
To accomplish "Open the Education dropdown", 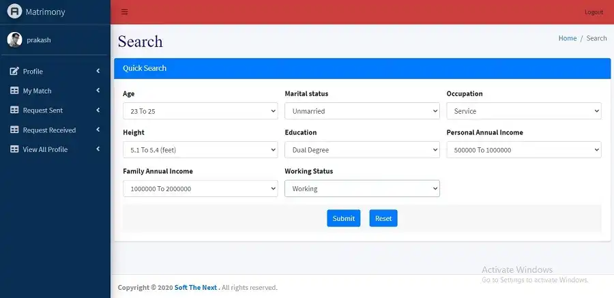I will pos(362,150).
